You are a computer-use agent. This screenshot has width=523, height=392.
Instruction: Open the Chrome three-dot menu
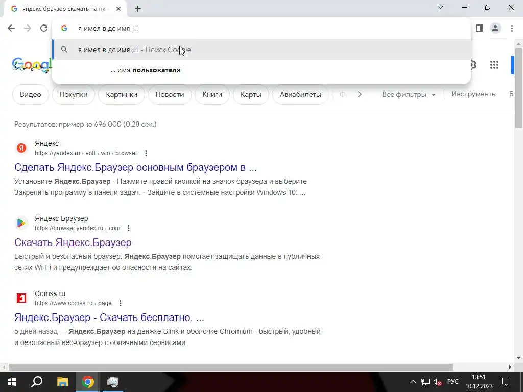512,29
